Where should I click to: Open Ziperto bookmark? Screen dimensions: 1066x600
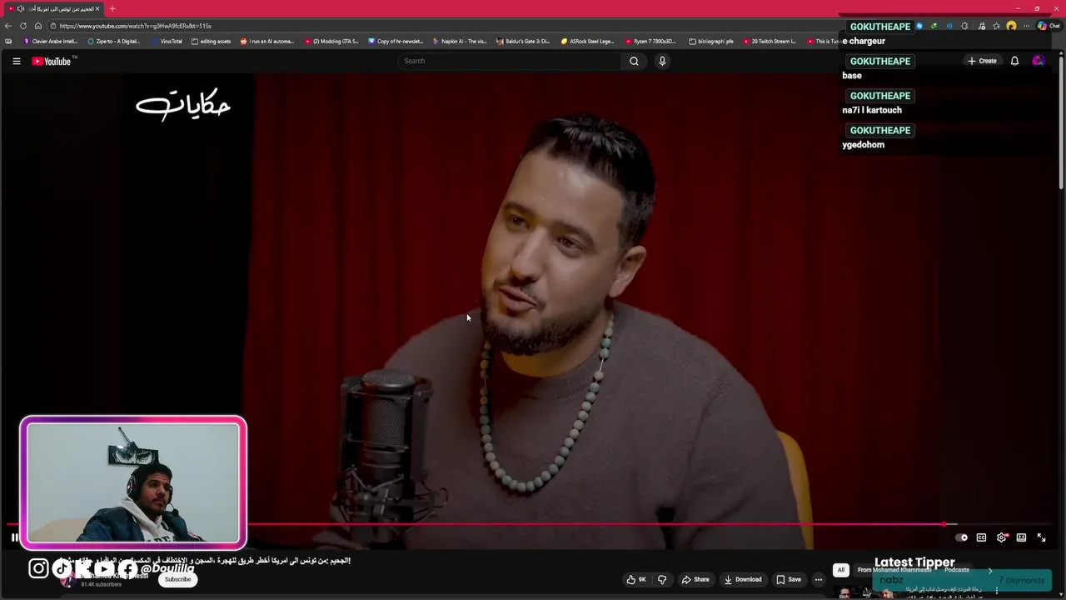point(114,41)
